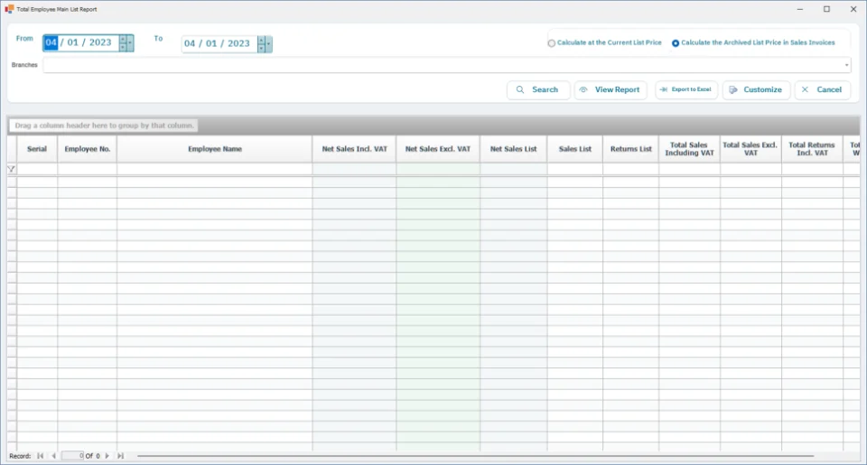Image resolution: width=867 pixels, height=465 pixels.
Task: Sort by Employee Name column header
Action: [215, 149]
